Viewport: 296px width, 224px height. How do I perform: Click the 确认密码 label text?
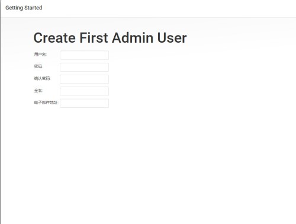pyautogui.click(x=42, y=78)
